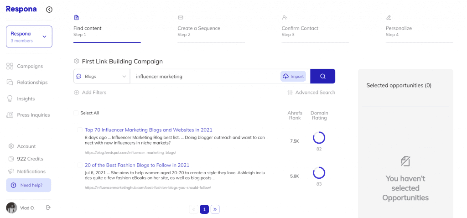
Task: Click the logout icon beside Vlad O.
Action: click(x=48, y=208)
